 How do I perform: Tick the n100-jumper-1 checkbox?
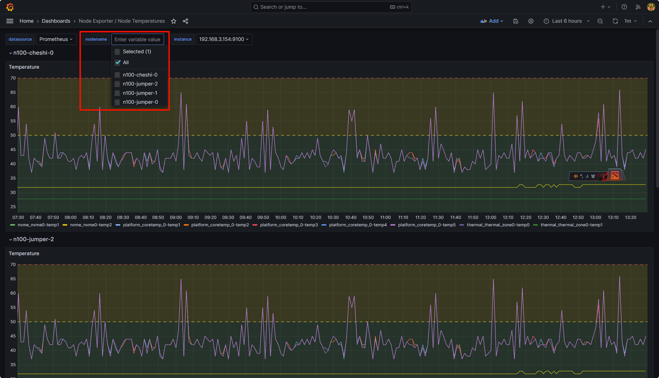coord(117,93)
